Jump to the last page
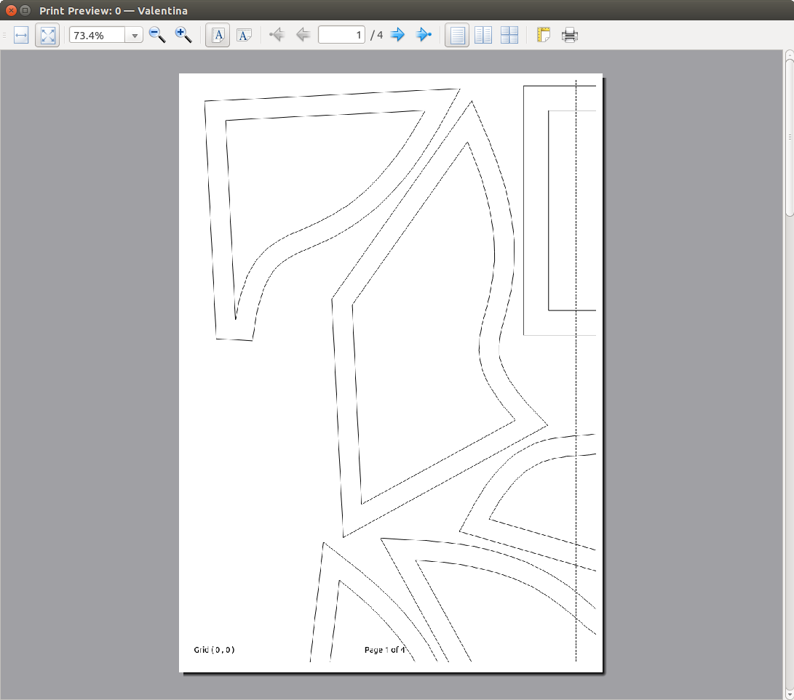The image size is (794, 700). pos(424,35)
